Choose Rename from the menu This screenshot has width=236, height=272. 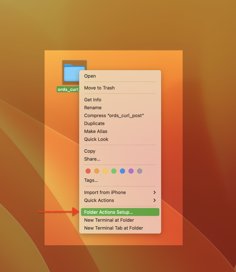(93, 108)
